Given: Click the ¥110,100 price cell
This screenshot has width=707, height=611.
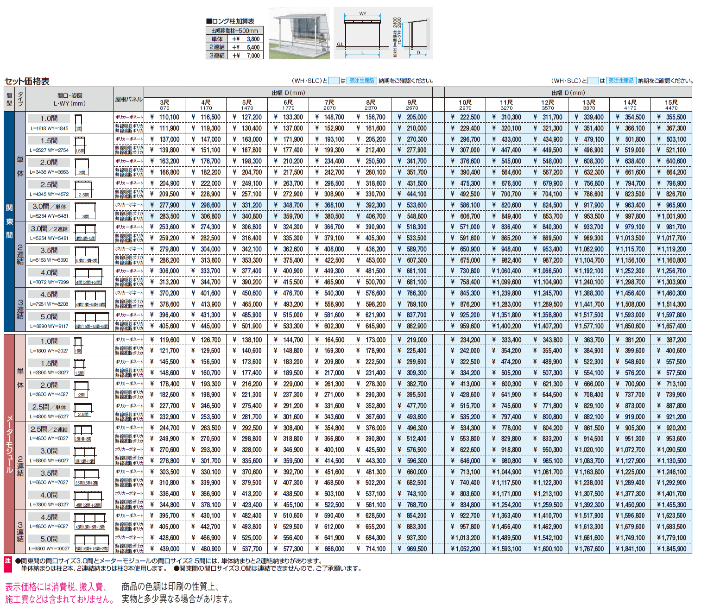Looking at the screenshot, I should 165,117.
